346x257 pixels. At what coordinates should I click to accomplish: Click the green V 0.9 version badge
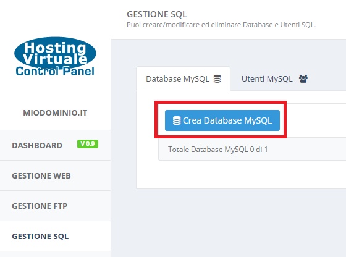coord(88,144)
